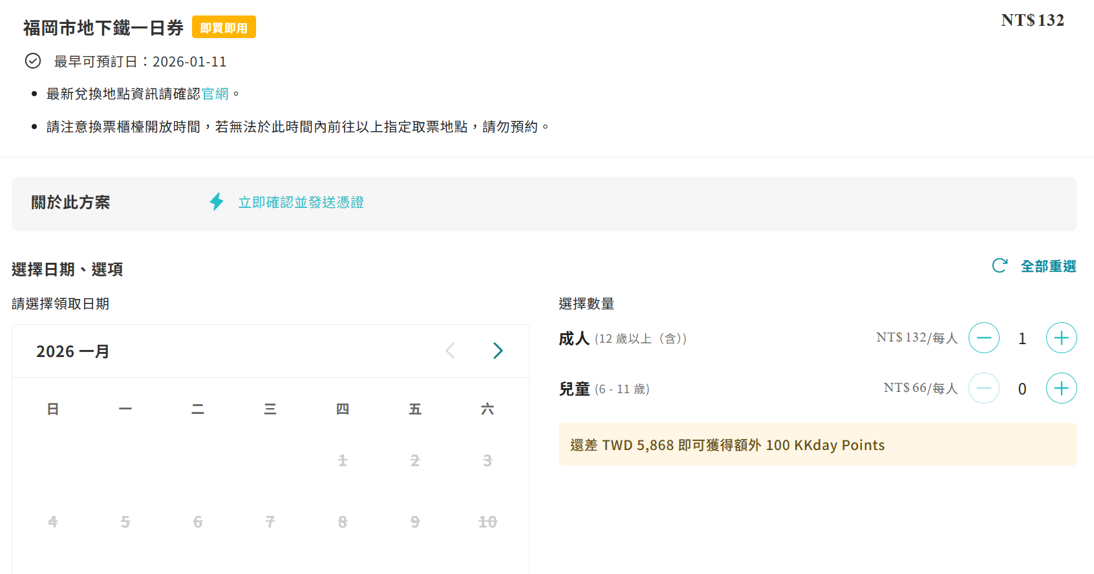Screen dimensions: 1094x574
Task: Click the child ticket minus button
Action: (983, 388)
